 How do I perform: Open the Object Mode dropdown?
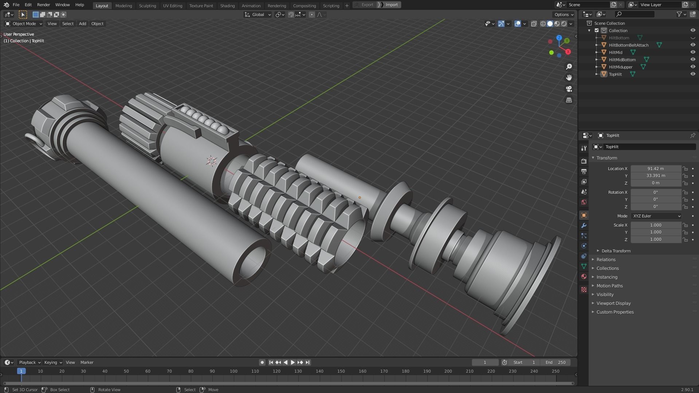point(23,24)
